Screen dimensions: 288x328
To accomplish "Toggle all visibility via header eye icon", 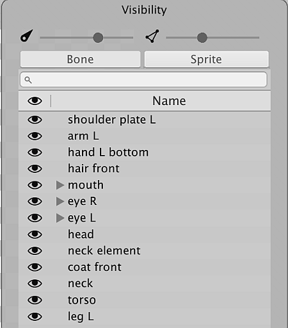I will pyautogui.click(x=35, y=101).
